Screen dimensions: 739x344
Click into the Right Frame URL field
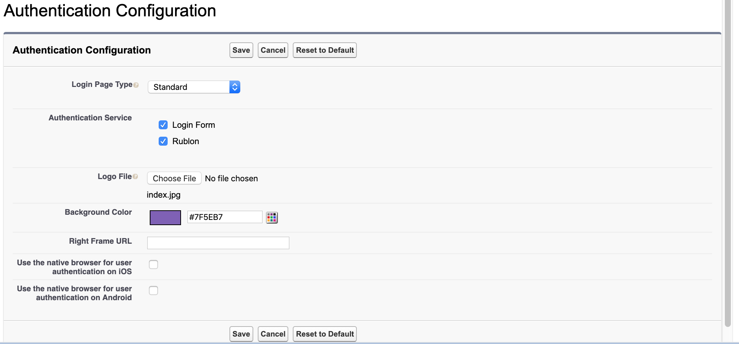point(218,243)
